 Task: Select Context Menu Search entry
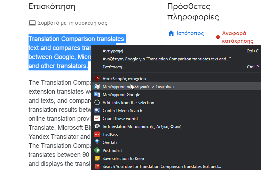click(176, 110)
